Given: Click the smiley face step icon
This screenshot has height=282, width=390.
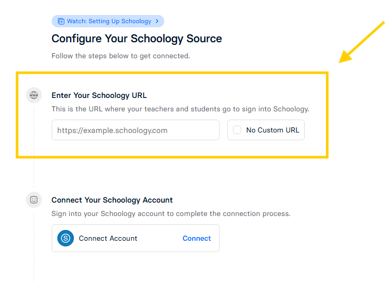Looking at the screenshot, I should pyautogui.click(x=34, y=200).
